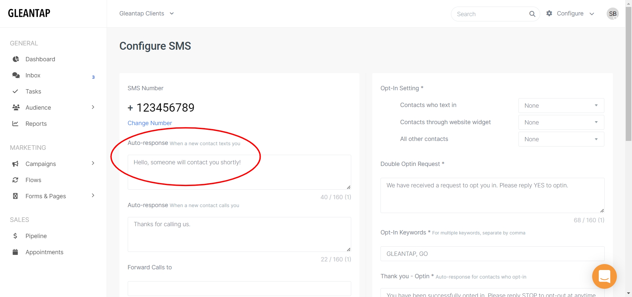Click the Appointments calendar icon

[15, 252]
